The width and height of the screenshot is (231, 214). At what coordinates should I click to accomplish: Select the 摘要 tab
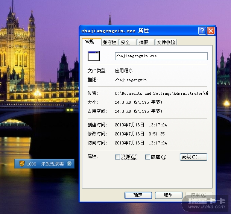145,42
